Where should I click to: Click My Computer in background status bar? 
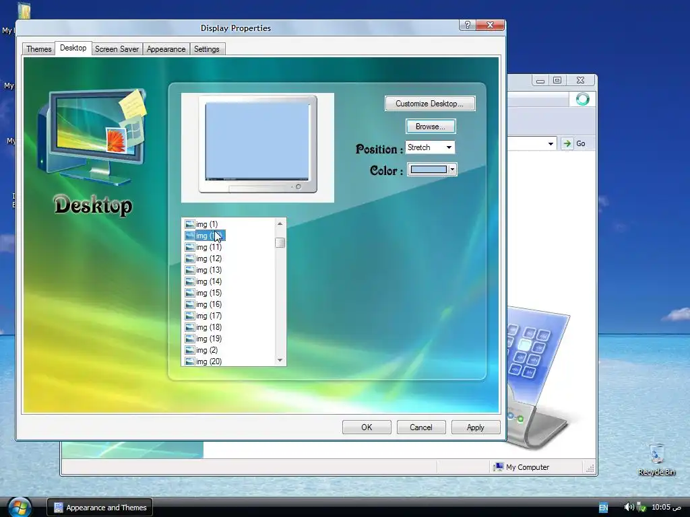tap(522, 467)
